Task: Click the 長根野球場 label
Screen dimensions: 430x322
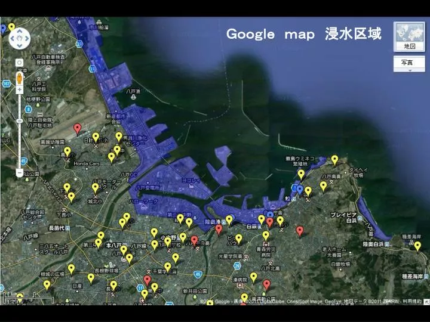Action: click(x=107, y=271)
